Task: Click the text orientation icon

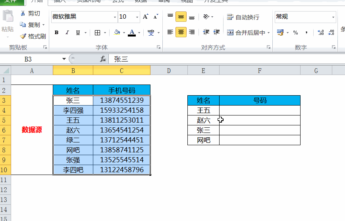Action: [206, 17]
